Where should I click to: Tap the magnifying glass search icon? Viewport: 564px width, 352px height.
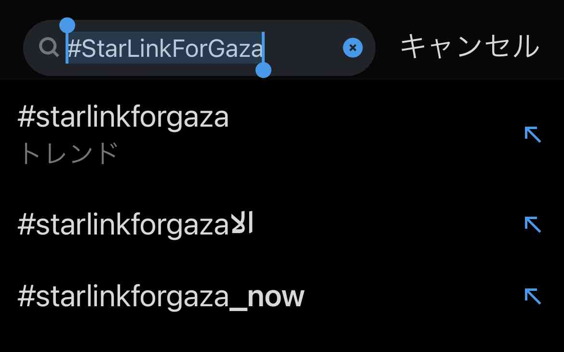pos(49,47)
